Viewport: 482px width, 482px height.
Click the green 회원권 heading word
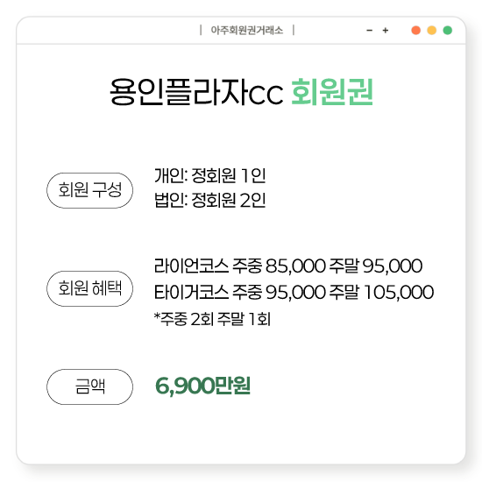(x=332, y=92)
